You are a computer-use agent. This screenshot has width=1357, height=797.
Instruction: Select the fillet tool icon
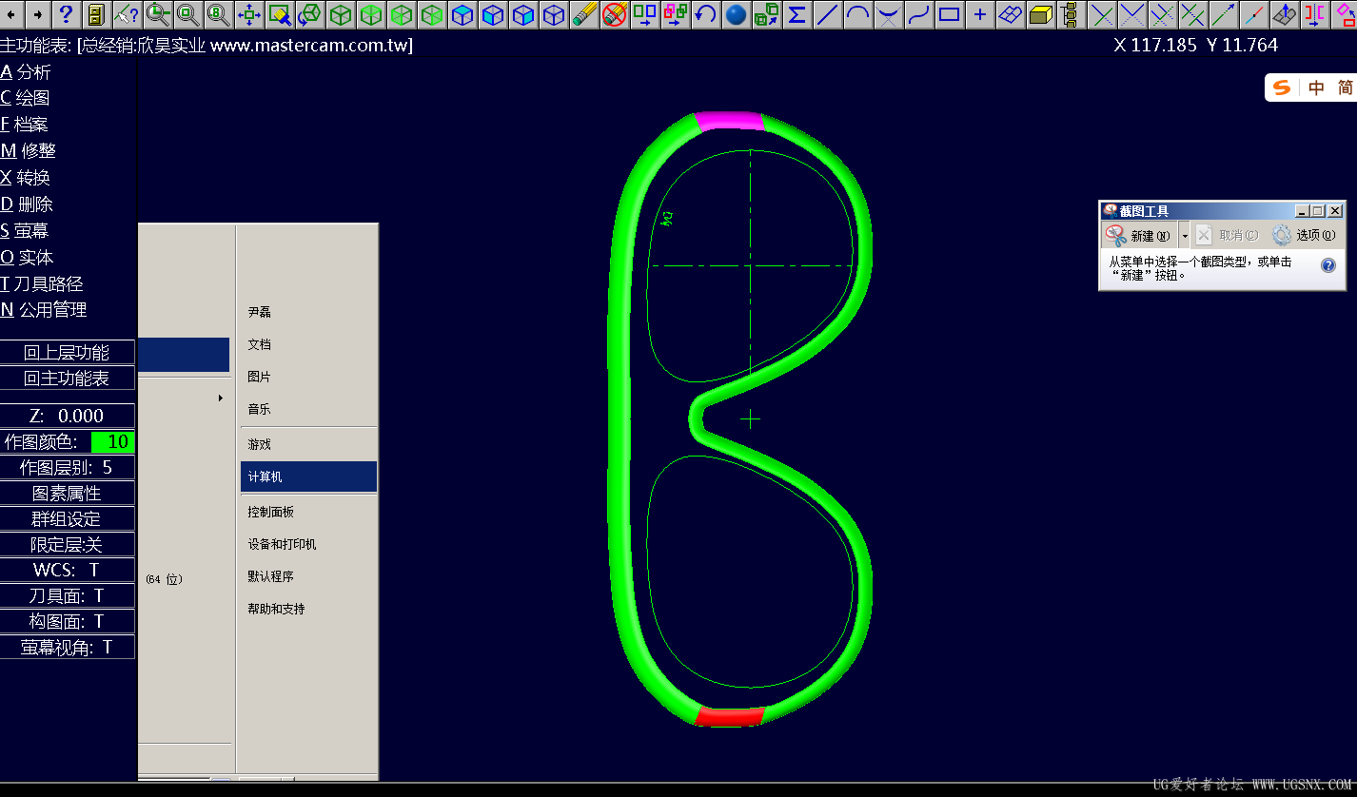coord(889,14)
